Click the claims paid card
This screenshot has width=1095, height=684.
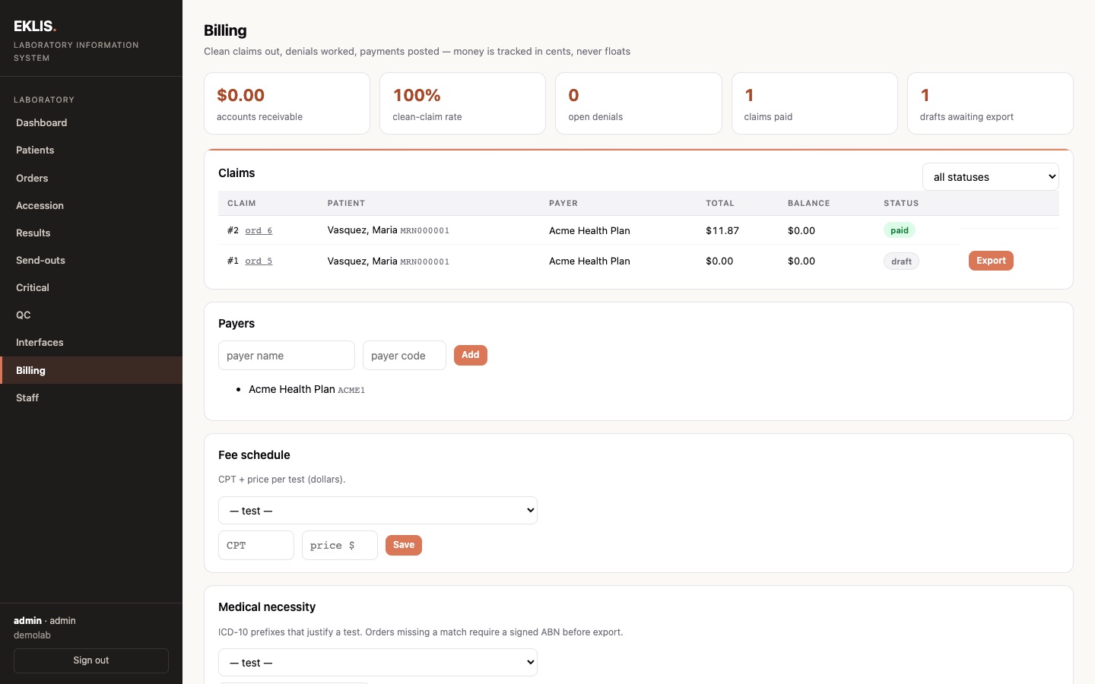coord(814,103)
